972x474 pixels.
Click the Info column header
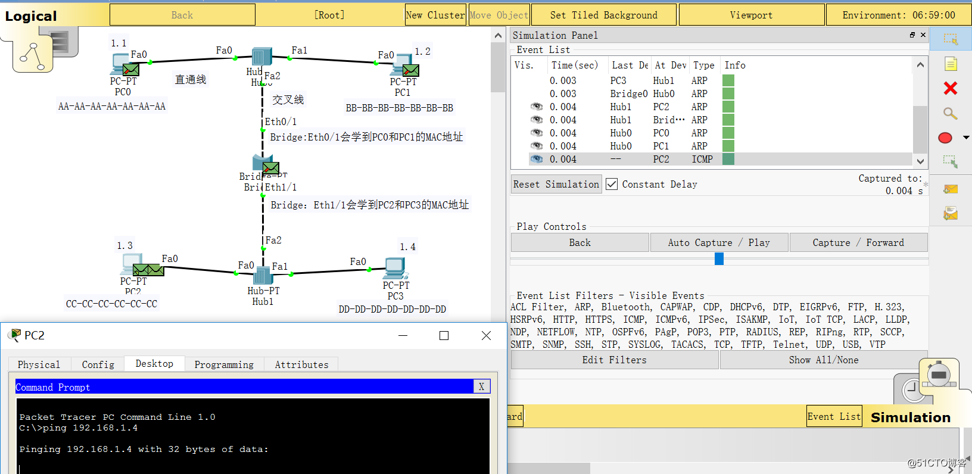(735, 65)
